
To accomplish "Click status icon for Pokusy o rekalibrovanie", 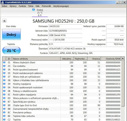I will pos(4,91).
